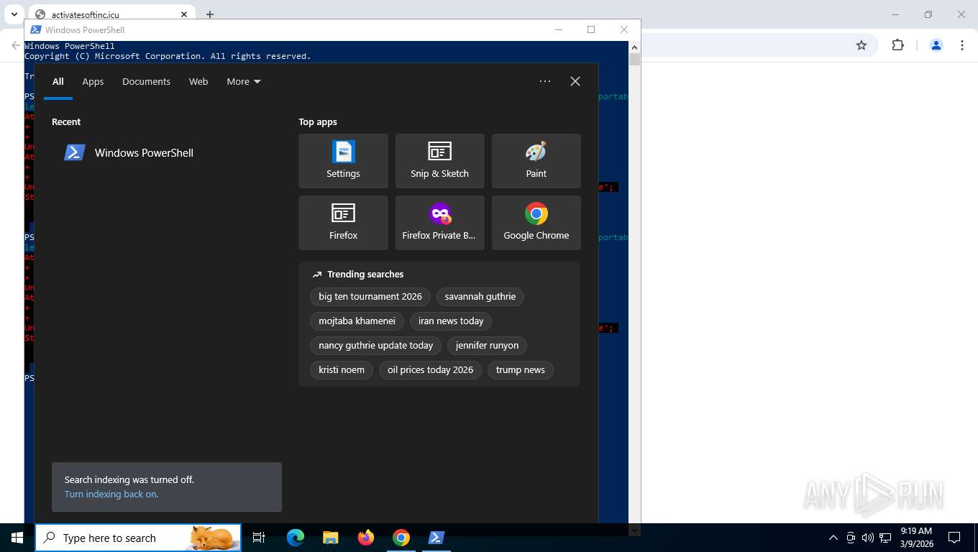Click the 'Recent' section heading
The image size is (978, 552).
(x=66, y=122)
